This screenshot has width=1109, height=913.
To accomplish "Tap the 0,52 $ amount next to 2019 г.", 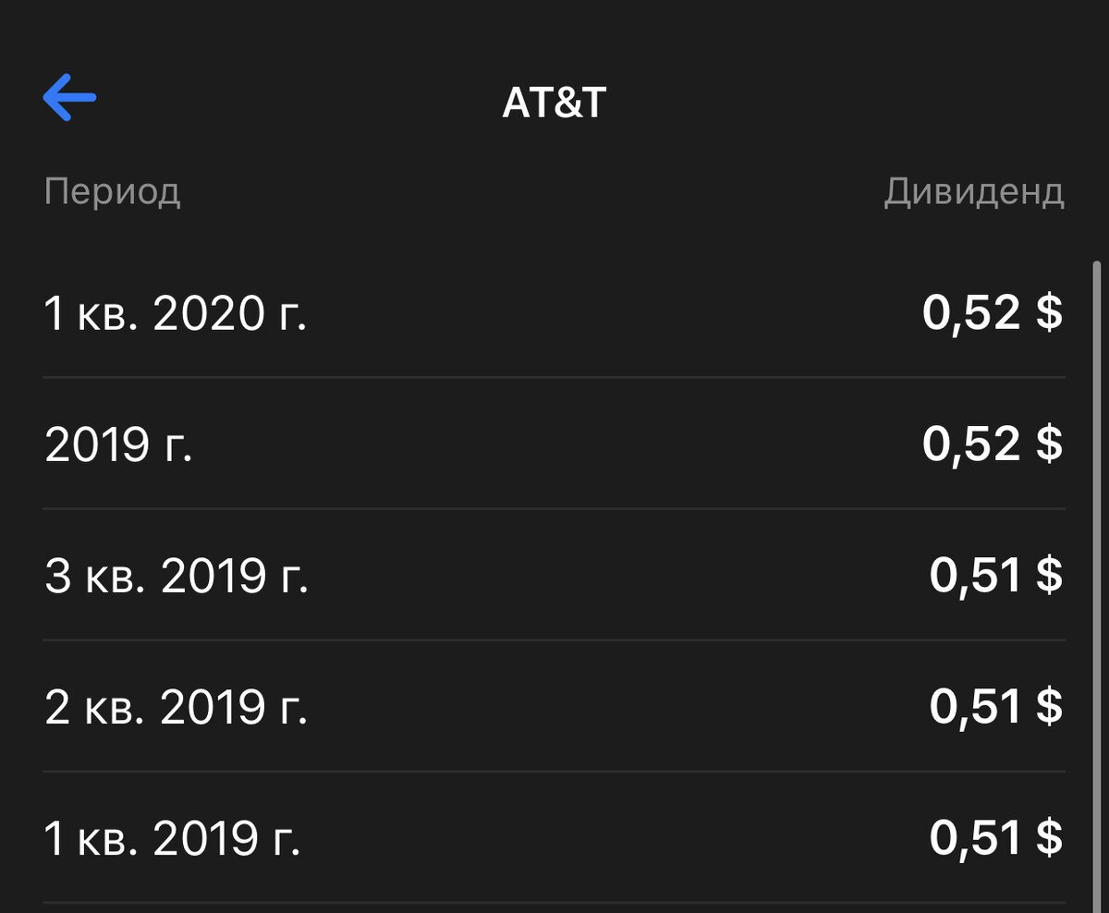I will pos(994,443).
